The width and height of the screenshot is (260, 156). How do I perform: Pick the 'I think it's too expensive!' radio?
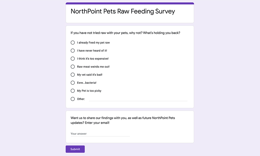click(73, 58)
